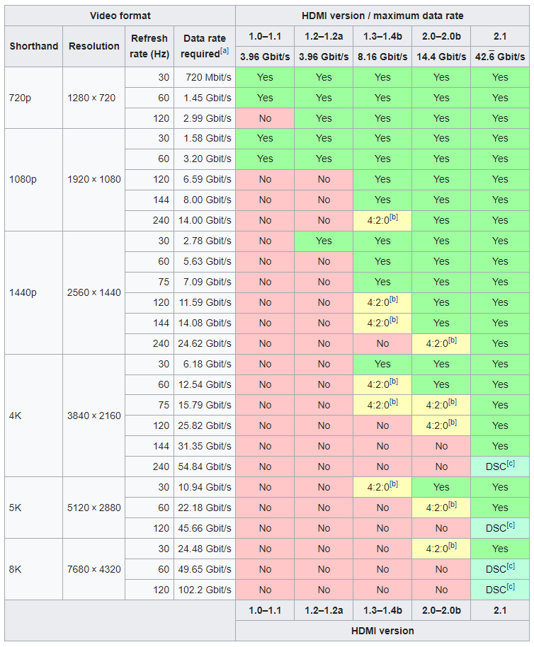Viewport: 534px width, 647px height.
Task: Click the '2560 × 1440' resolution cell
Action: 93,292
